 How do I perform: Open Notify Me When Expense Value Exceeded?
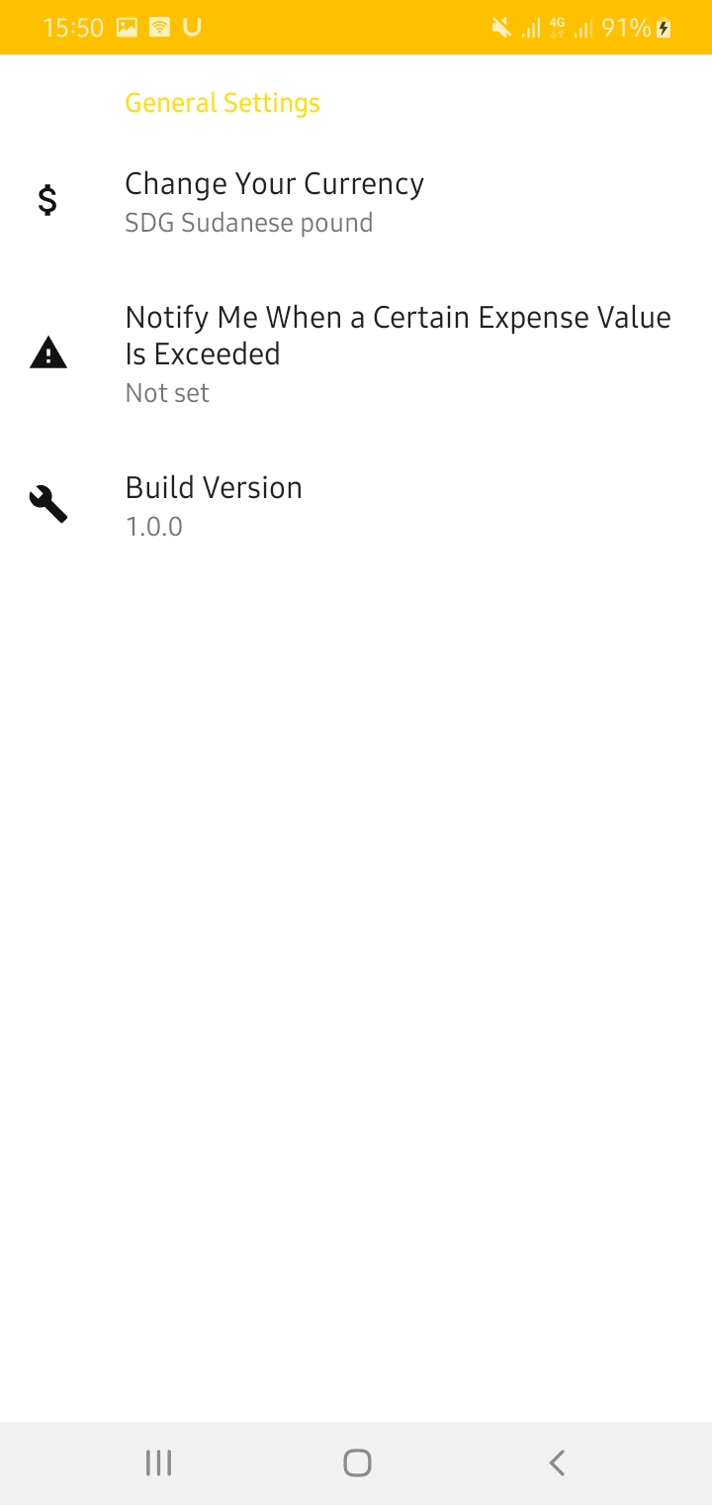click(x=356, y=354)
